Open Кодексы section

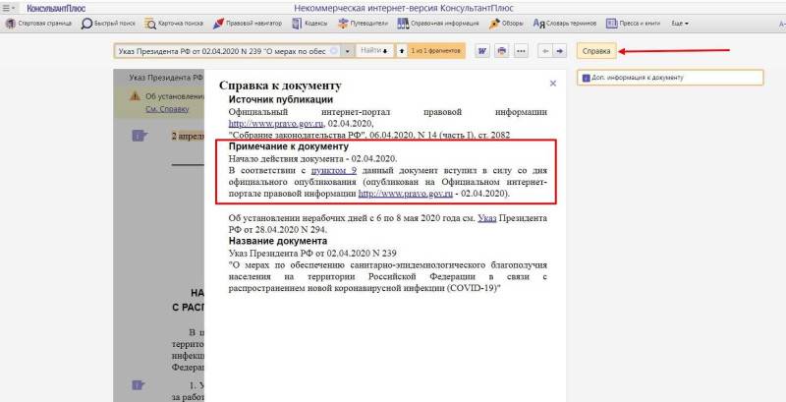pos(309,24)
